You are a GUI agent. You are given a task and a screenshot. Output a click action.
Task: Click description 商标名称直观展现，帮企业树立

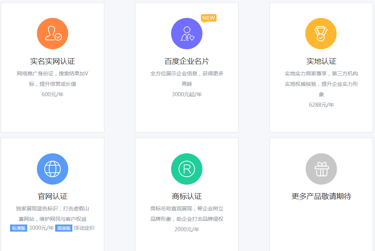tap(187, 208)
